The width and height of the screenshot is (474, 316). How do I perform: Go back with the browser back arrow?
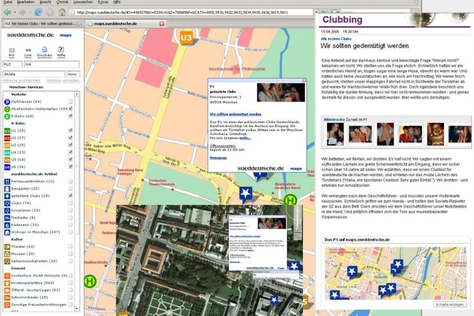pyautogui.click(x=7, y=12)
